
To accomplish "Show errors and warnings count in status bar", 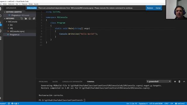I will 15,104.
